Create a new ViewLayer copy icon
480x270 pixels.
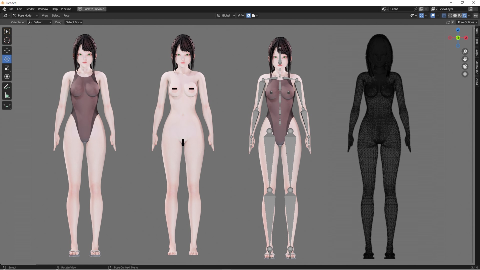click(x=470, y=9)
